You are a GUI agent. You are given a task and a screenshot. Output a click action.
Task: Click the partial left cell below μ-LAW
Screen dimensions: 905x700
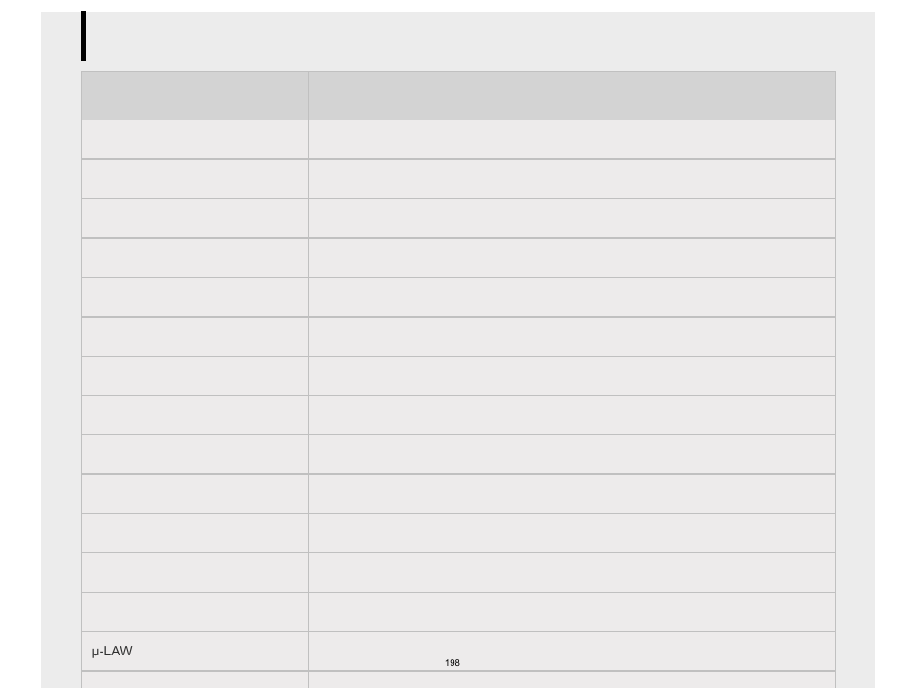click(x=195, y=679)
